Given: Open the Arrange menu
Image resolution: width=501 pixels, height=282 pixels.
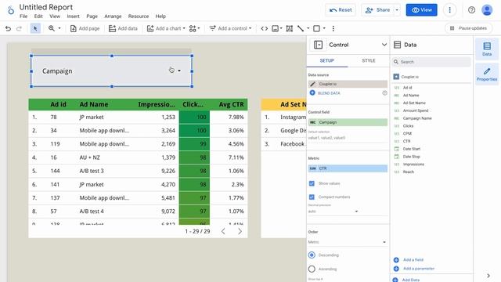Looking at the screenshot, I should 113,16.
